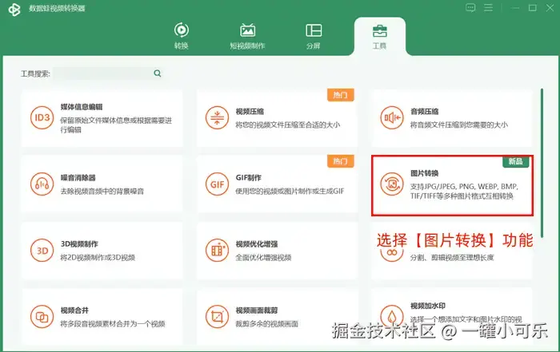Viewport: 560px width, 352px height.
Task: Click the 音频压缩 speaker icon
Action: [x=392, y=117]
